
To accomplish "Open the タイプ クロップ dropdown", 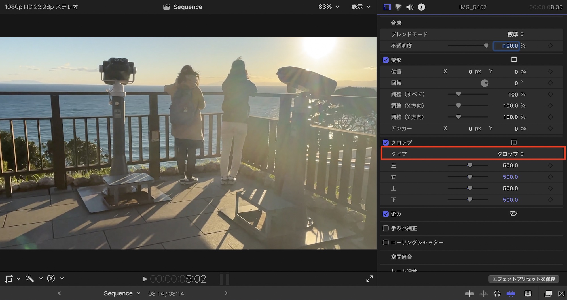I will 510,154.
